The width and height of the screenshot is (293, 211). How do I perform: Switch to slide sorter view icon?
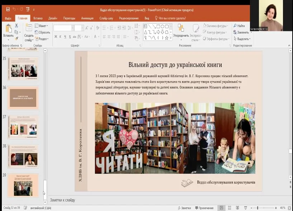pos(230,208)
